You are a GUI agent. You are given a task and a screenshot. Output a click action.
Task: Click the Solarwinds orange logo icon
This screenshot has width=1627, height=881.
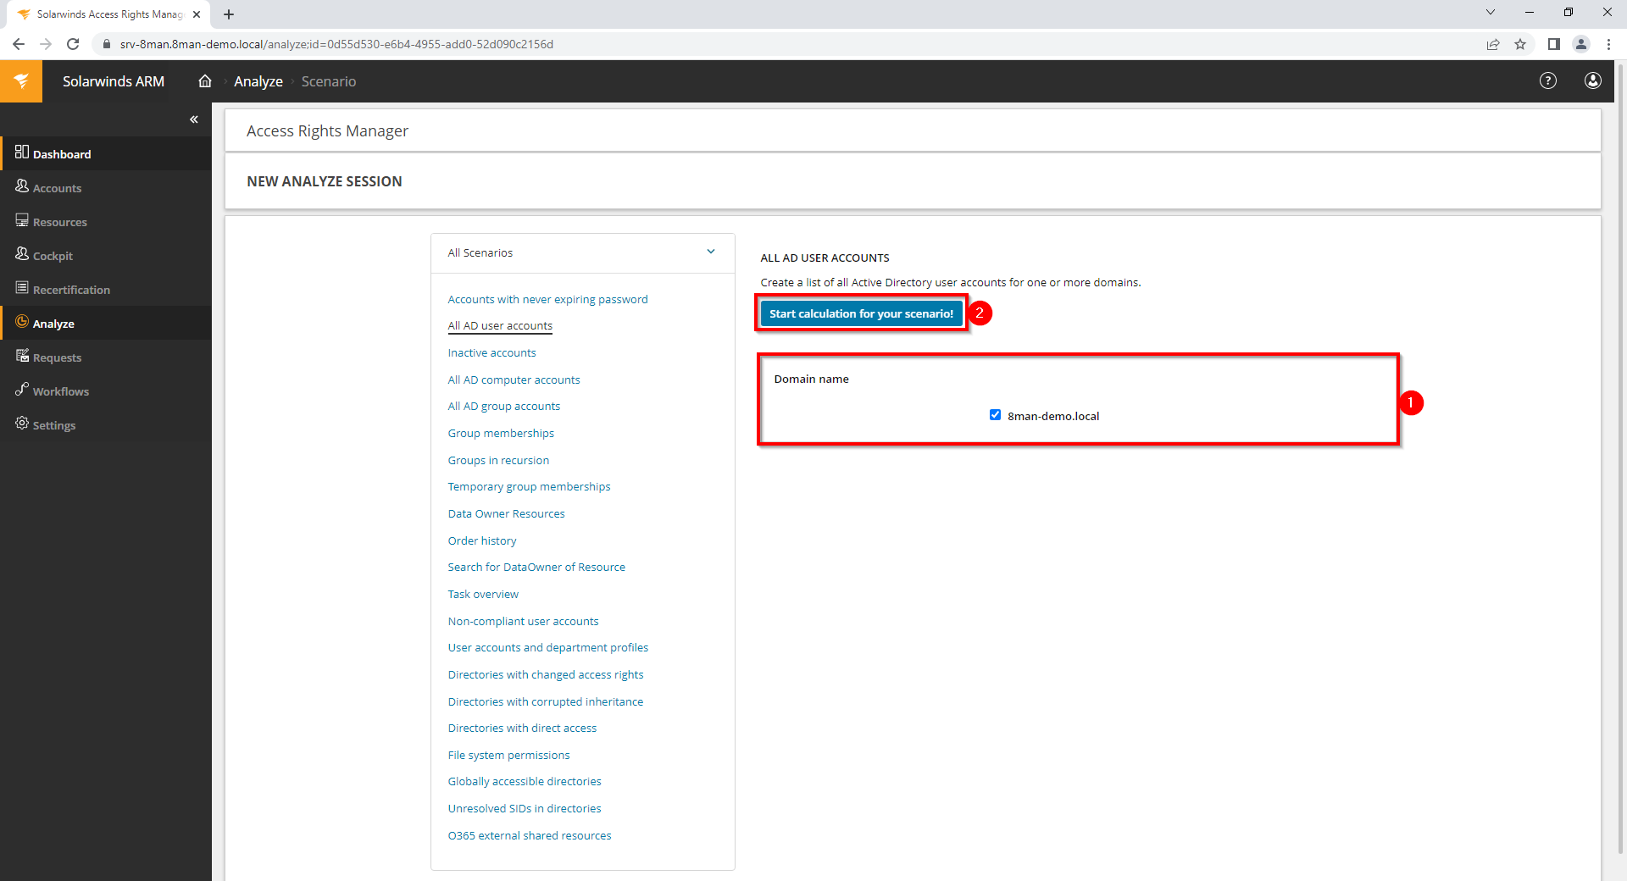[21, 81]
